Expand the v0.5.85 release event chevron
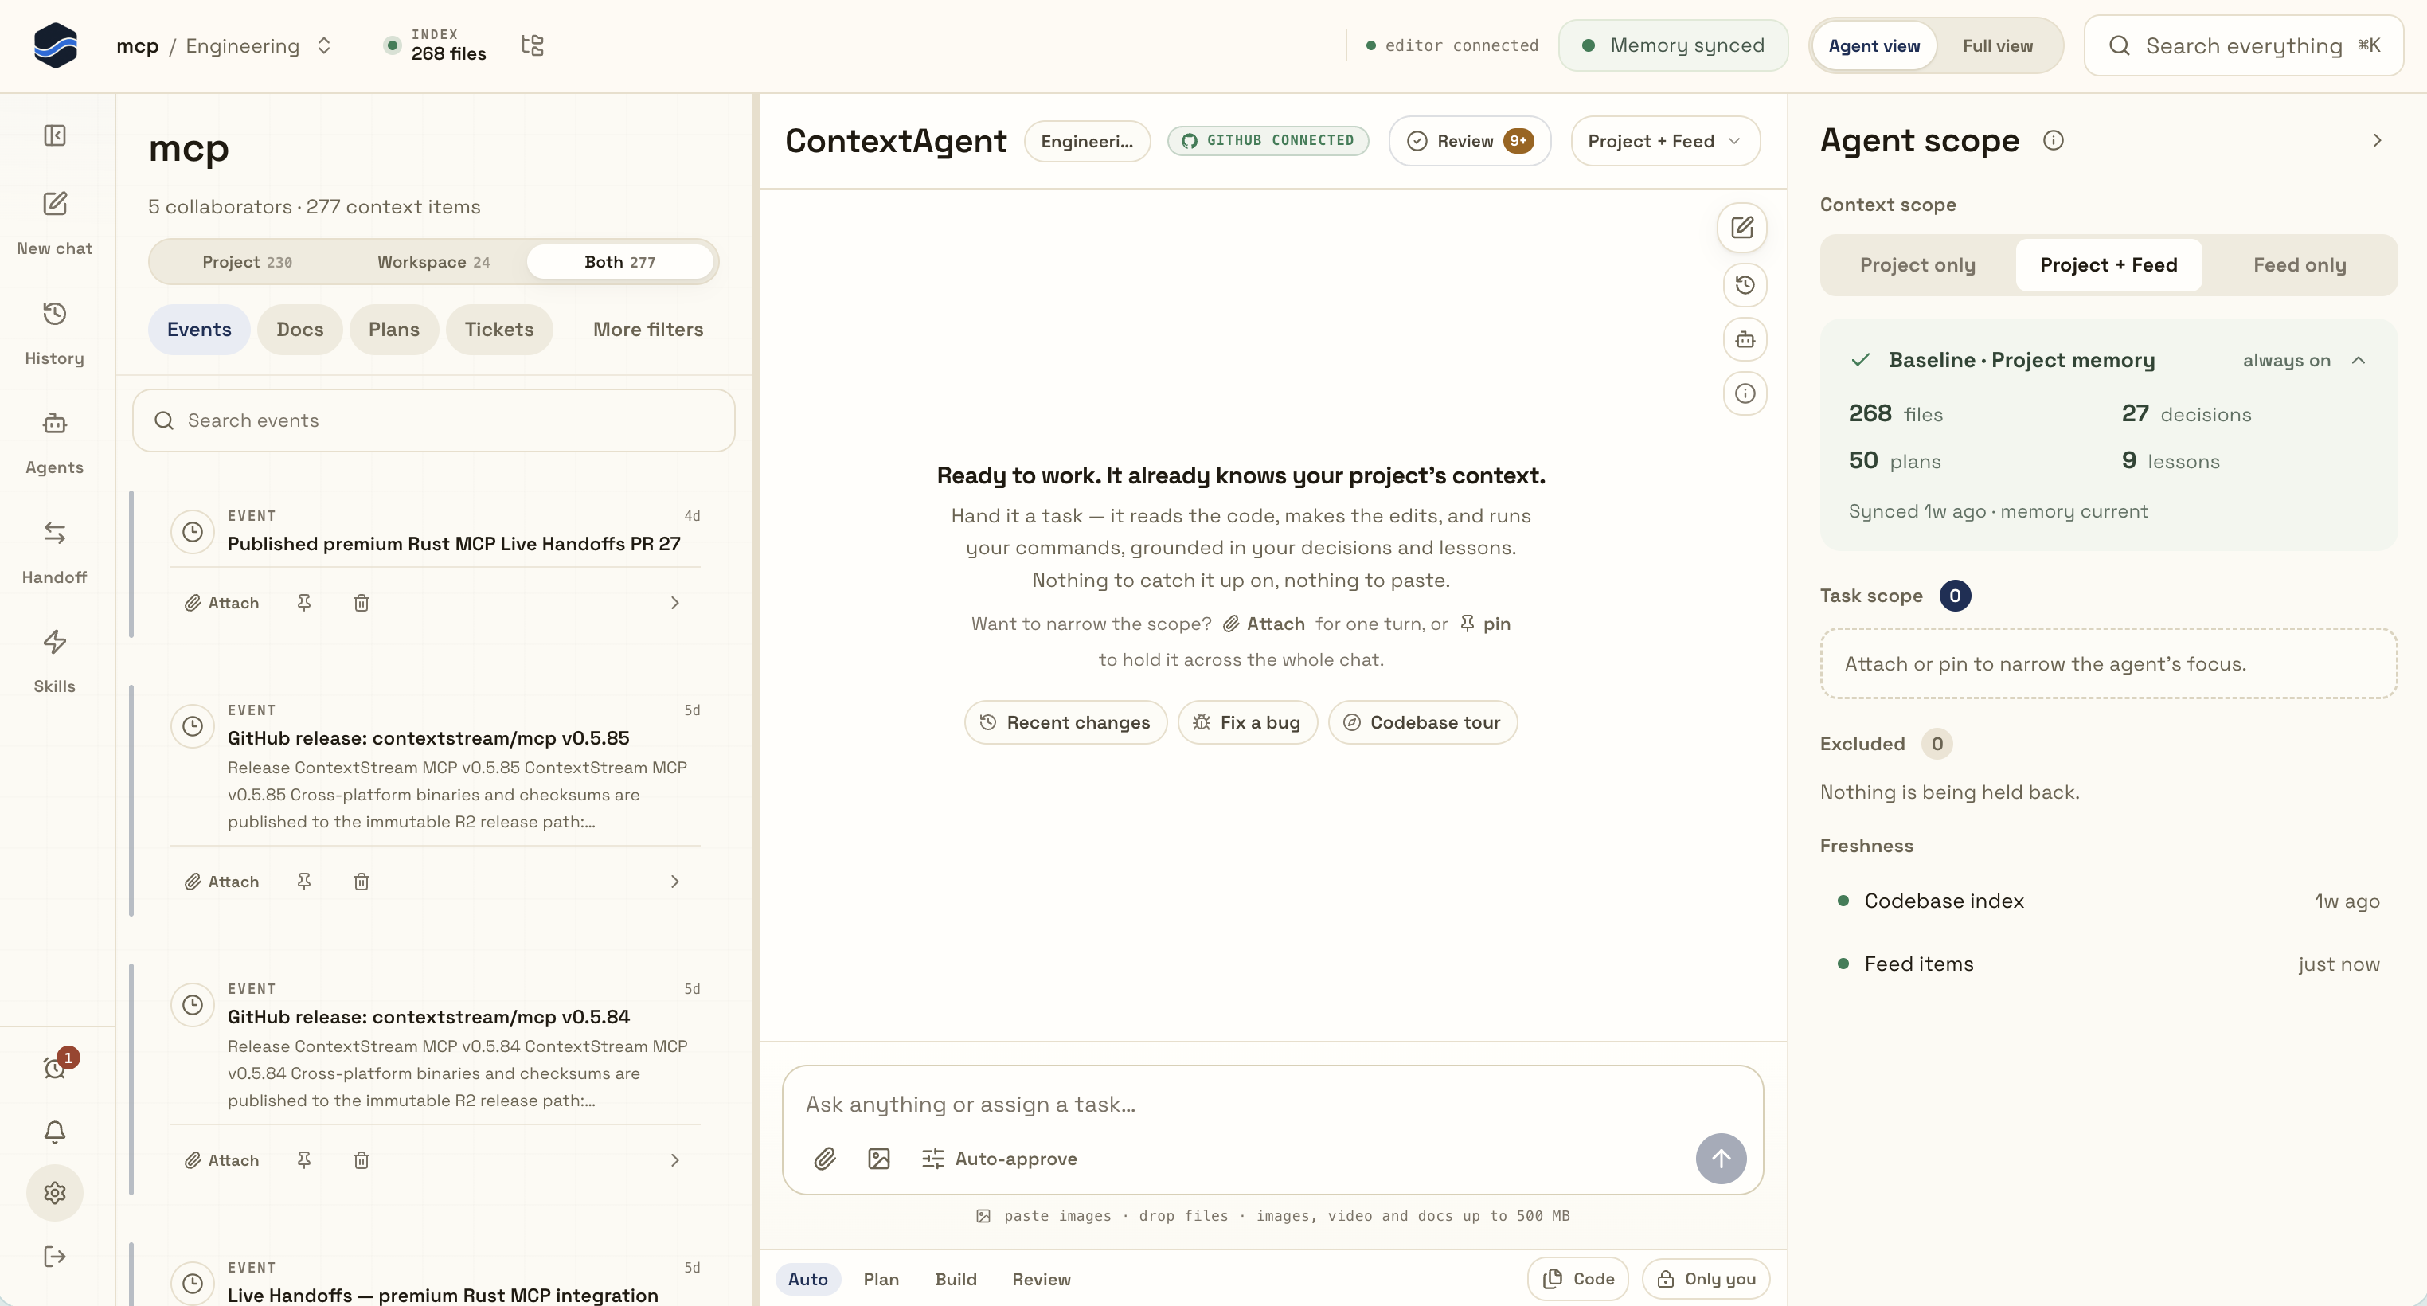Screen dimensions: 2427x1306 coord(674,881)
